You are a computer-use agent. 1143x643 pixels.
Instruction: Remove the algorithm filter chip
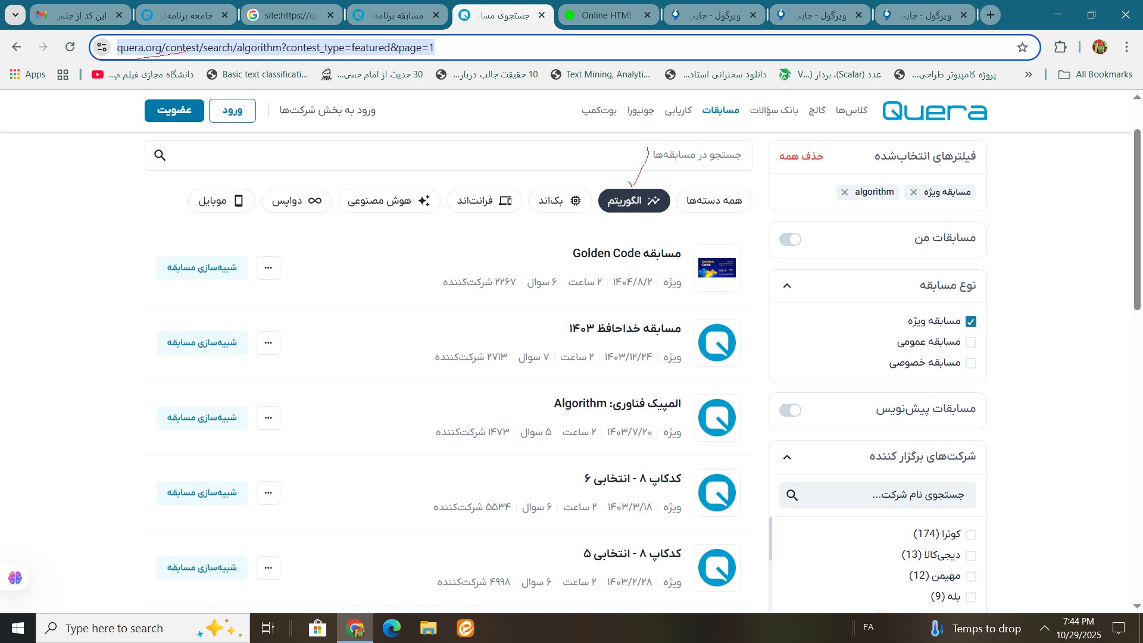point(844,192)
